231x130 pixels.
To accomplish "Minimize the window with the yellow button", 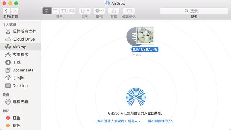I will click(x=10, y=3).
